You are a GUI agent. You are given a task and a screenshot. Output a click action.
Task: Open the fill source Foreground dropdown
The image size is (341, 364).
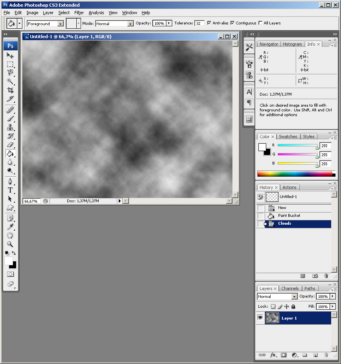pos(45,24)
